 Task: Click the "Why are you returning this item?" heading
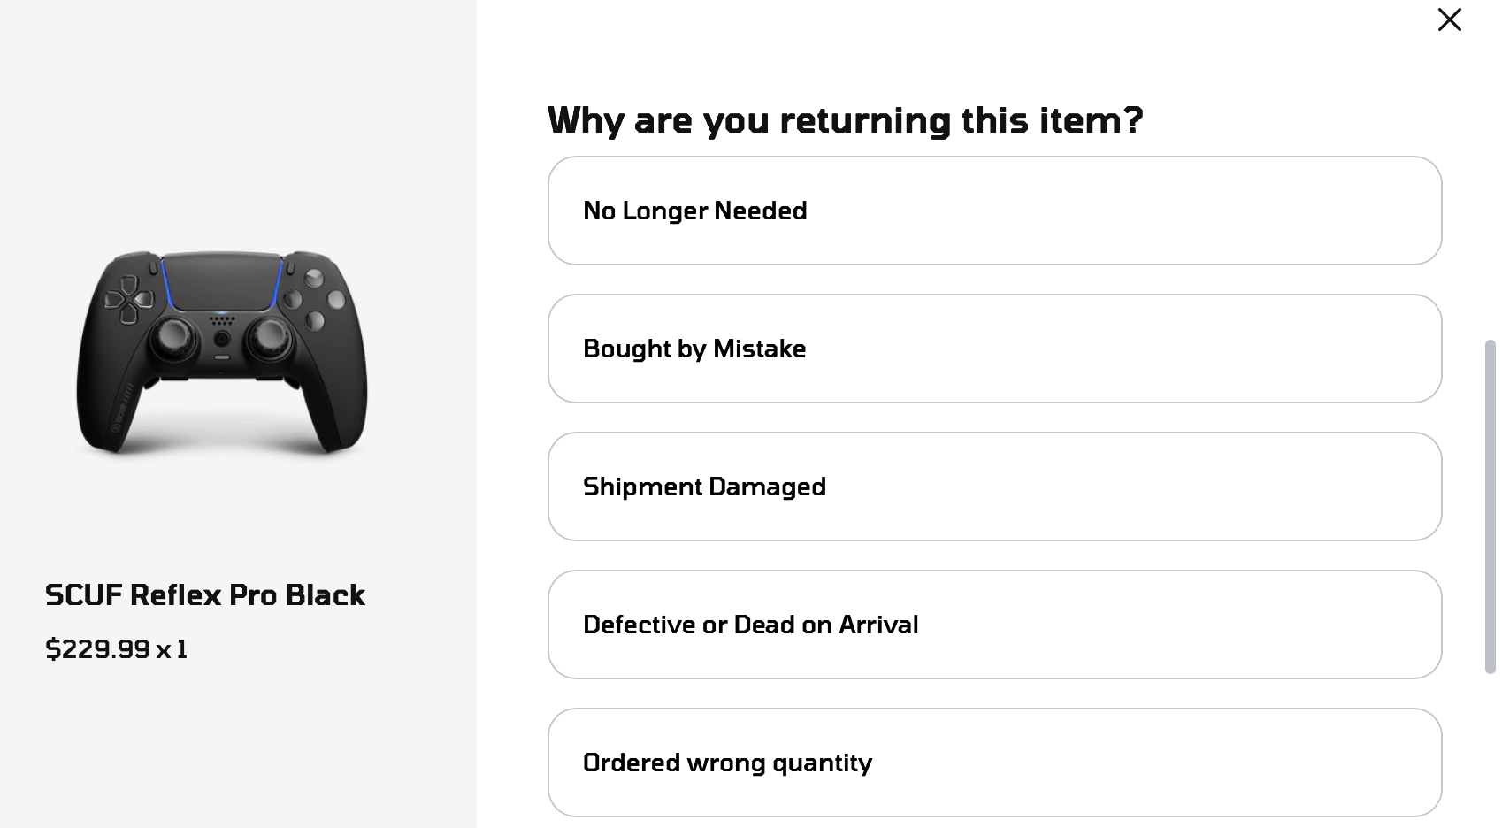click(845, 120)
